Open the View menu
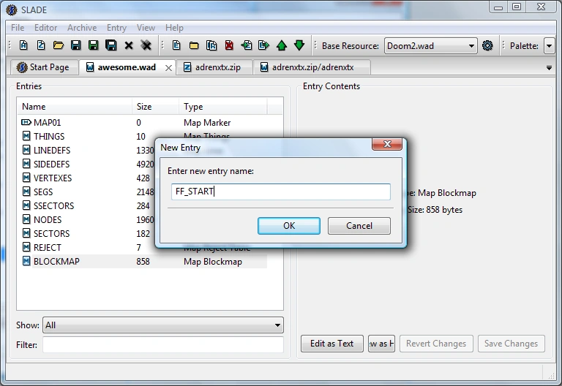Viewport: 562px width, 386px height. (x=146, y=28)
